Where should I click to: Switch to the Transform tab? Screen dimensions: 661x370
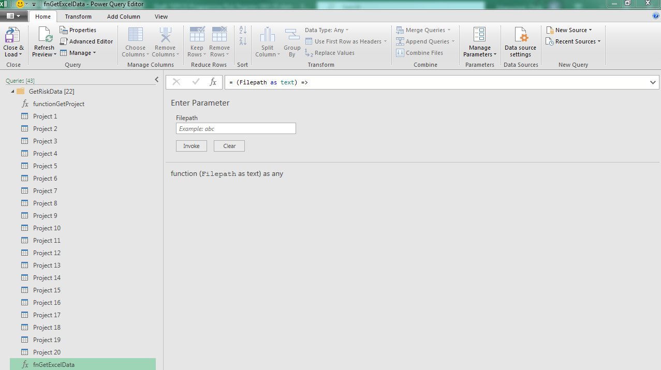pos(78,17)
